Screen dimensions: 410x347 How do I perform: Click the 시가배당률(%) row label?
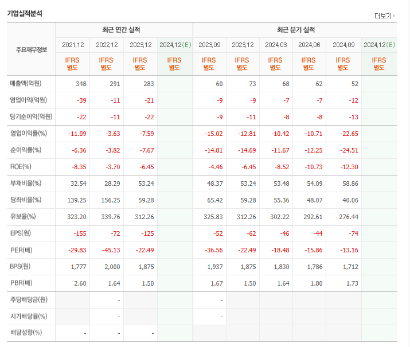(29, 317)
